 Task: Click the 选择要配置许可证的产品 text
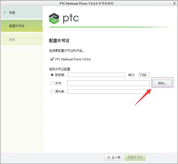[x=66, y=51]
